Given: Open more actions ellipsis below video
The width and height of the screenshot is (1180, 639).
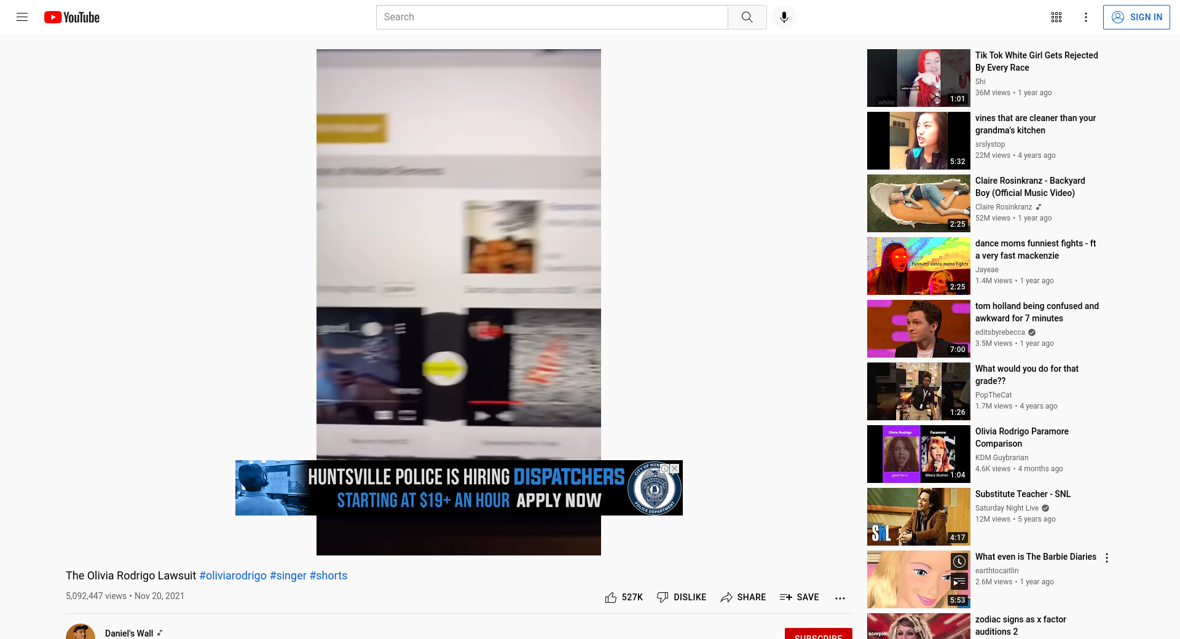Looking at the screenshot, I should [840, 598].
